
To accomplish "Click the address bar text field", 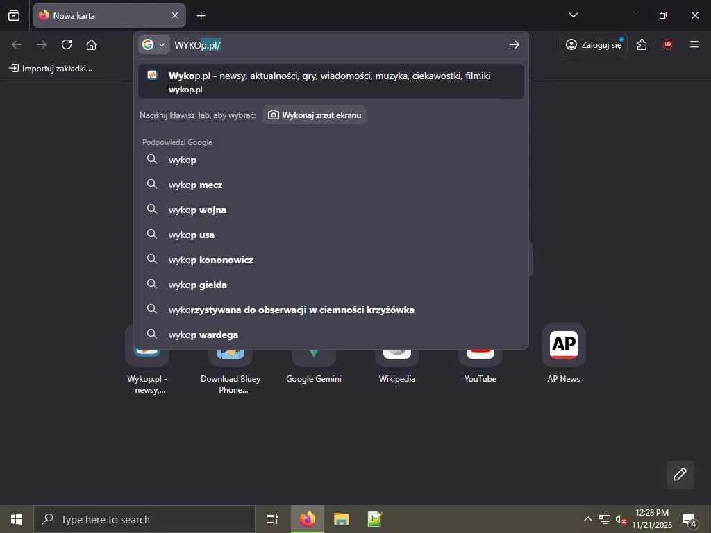I will (338, 45).
